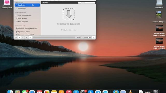
Task: Open Safari from the Dock
Action: pyautogui.click(x=32, y=92)
